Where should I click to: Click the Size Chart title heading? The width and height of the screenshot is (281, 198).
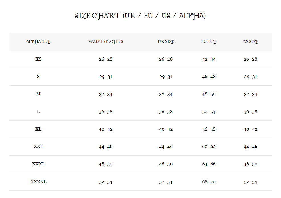[x=140, y=16]
